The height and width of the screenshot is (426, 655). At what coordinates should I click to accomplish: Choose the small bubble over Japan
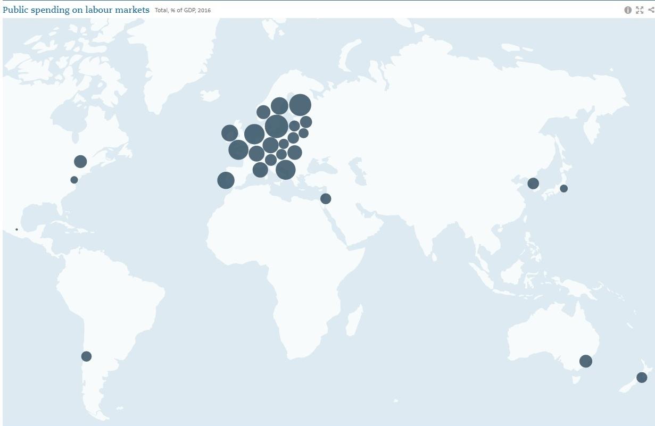click(563, 188)
